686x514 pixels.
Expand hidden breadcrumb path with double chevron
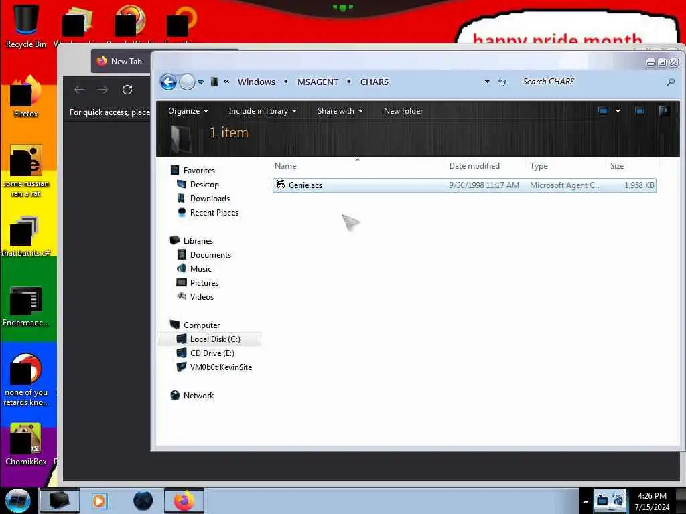click(x=226, y=81)
